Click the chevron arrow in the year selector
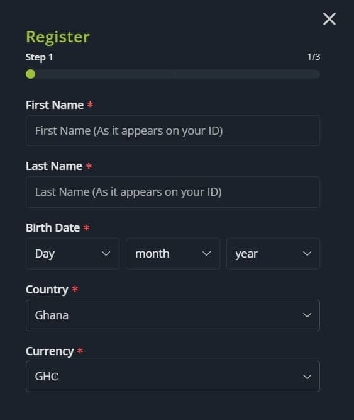354x420 pixels. point(307,254)
